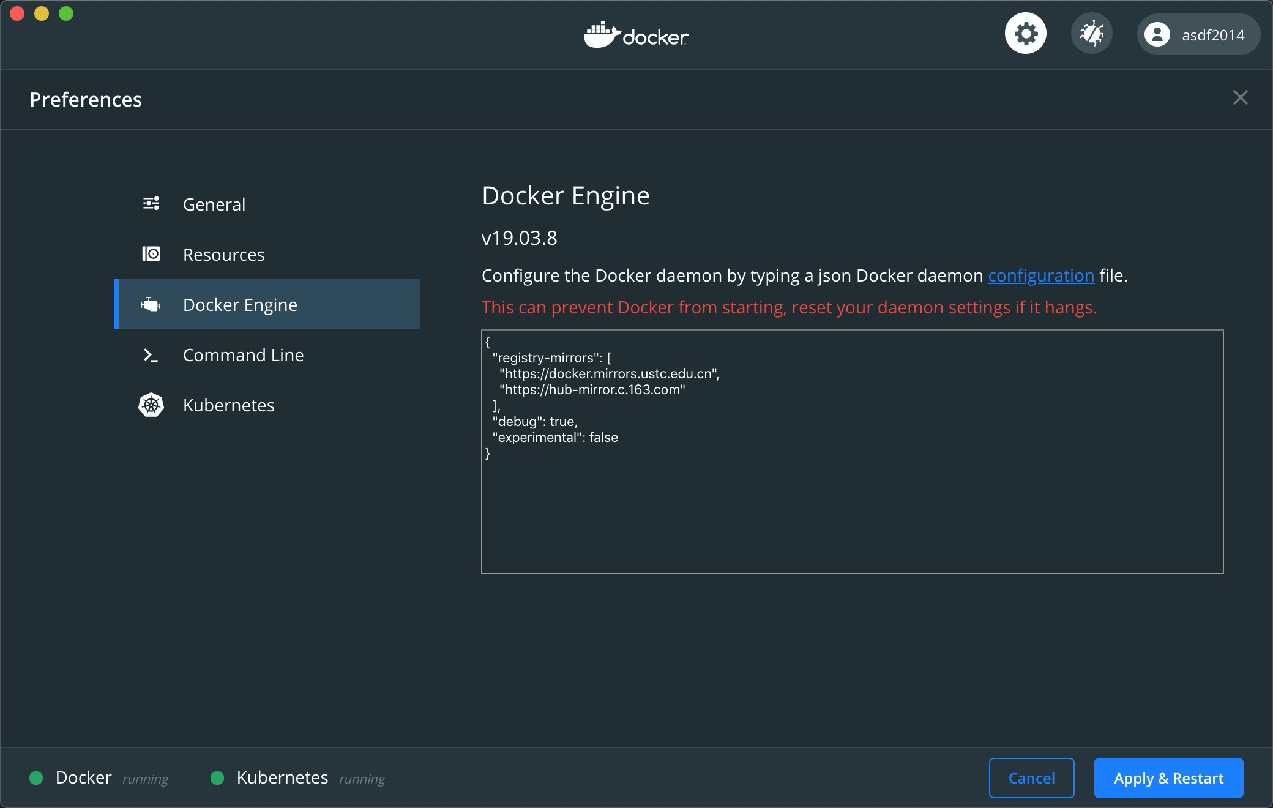Screen dimensions: 1273x808
Task: Open the troubleshoot bug icon
Action: pyautogui.click(x=1091, y=34)
